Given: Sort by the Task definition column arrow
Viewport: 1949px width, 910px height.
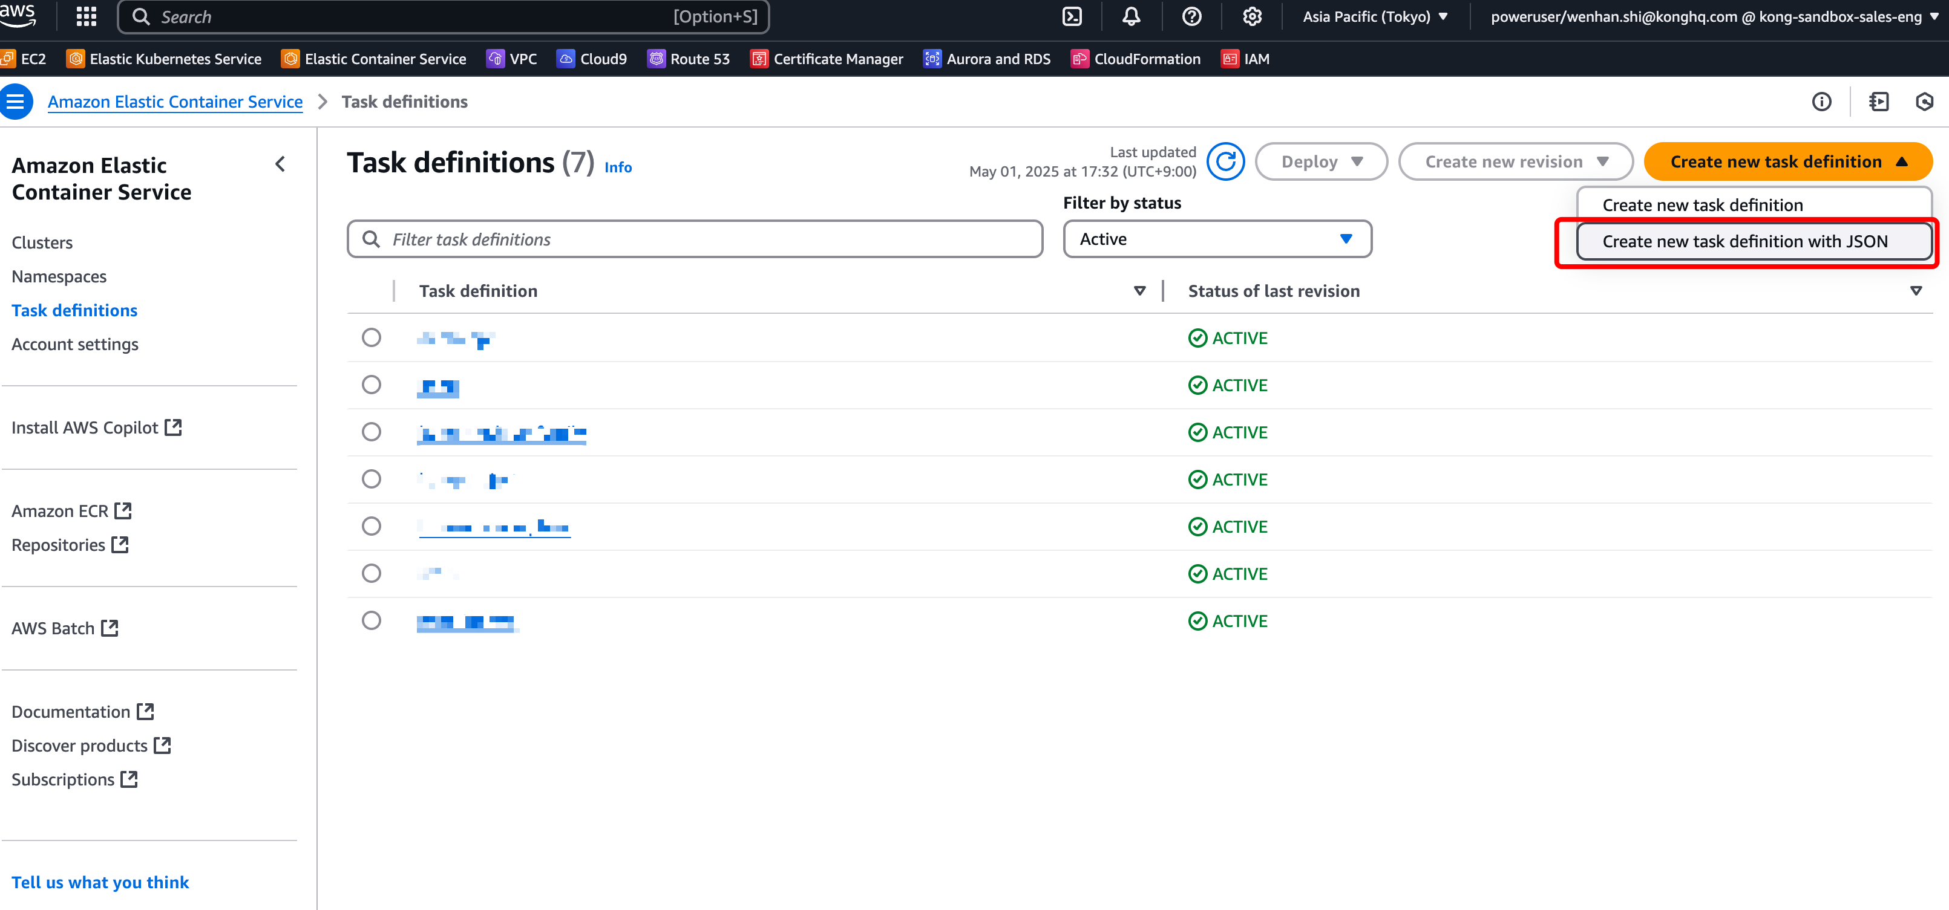Looking at the screenshot, I should click(1139, 291).
